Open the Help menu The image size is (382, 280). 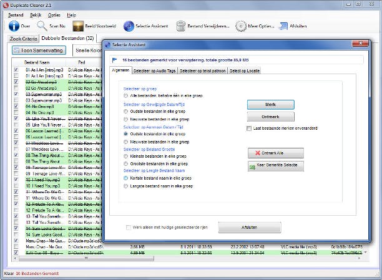point(71,15)
